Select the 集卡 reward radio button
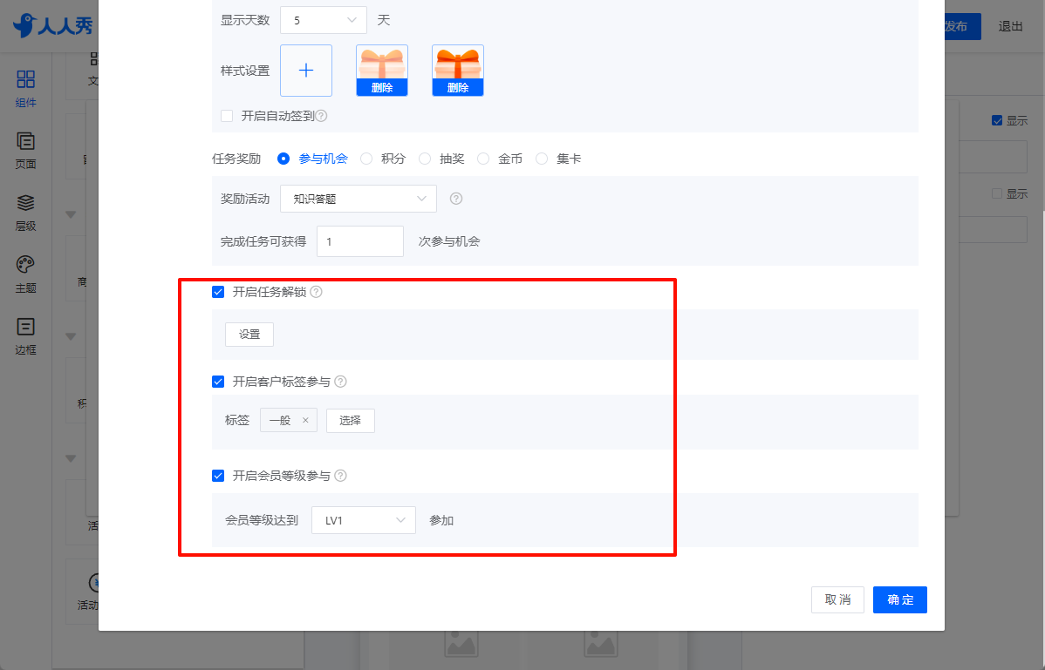 point(542,159)
